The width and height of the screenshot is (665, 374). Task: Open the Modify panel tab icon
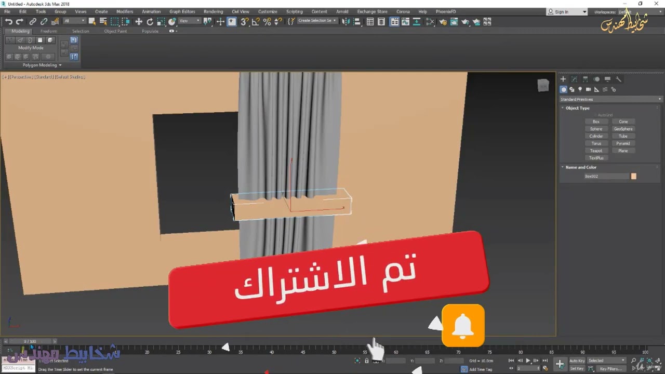point(574,79)
